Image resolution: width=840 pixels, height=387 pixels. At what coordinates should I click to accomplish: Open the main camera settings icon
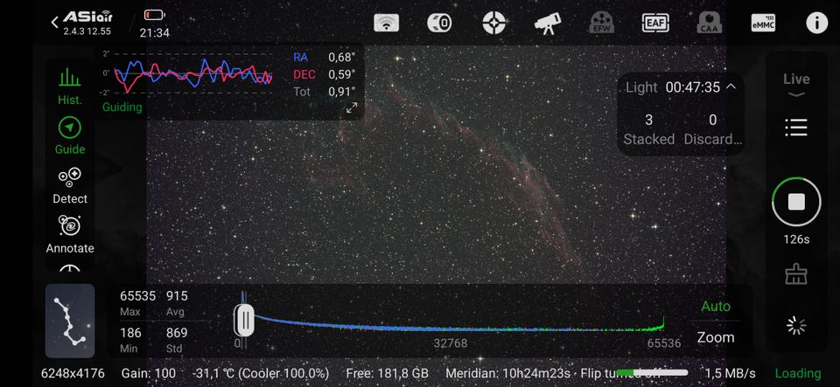439,23
